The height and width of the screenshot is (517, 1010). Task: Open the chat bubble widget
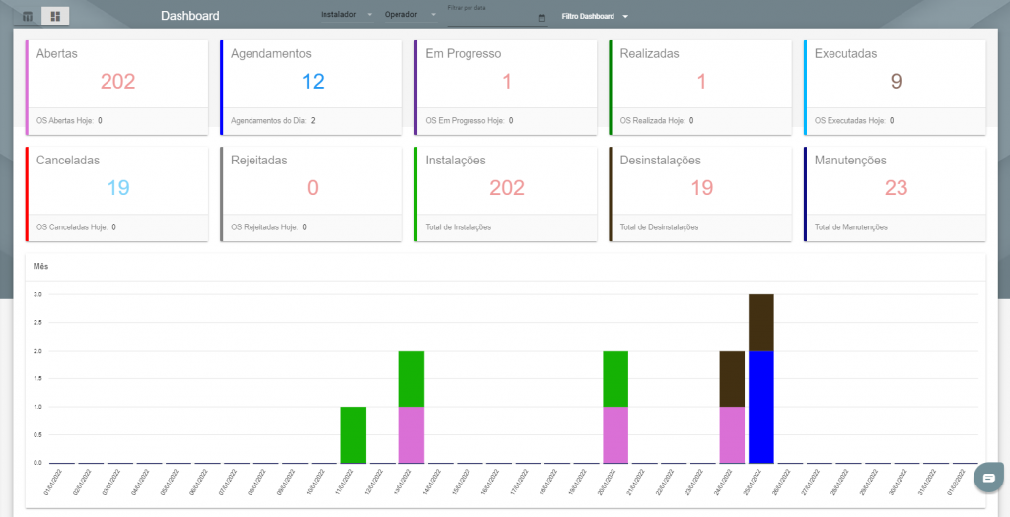click(989, 478)
